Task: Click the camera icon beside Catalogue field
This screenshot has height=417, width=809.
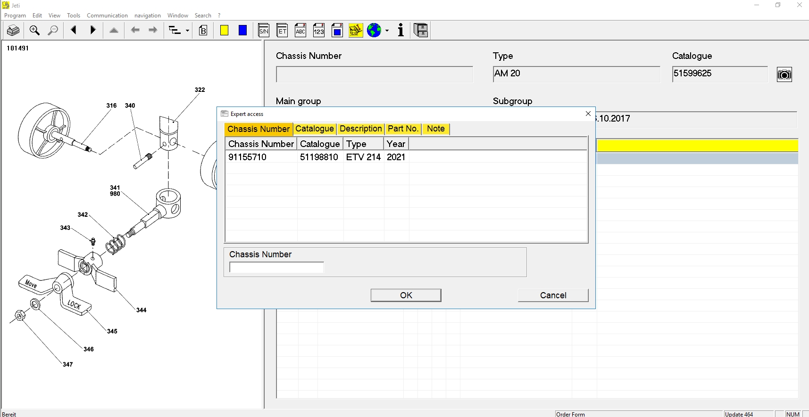Action: click(784, 74)
